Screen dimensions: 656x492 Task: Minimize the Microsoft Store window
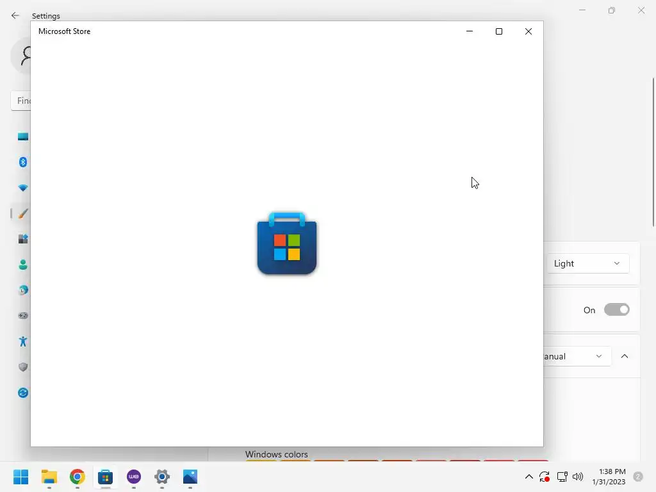[470, 31]
